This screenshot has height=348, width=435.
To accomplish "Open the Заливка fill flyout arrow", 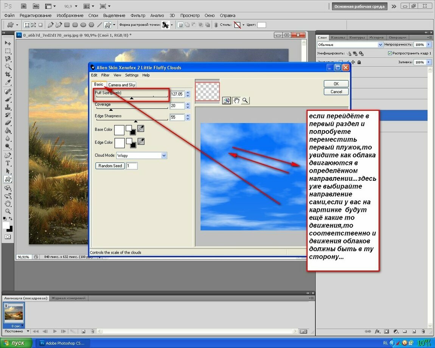I will 428,62.
